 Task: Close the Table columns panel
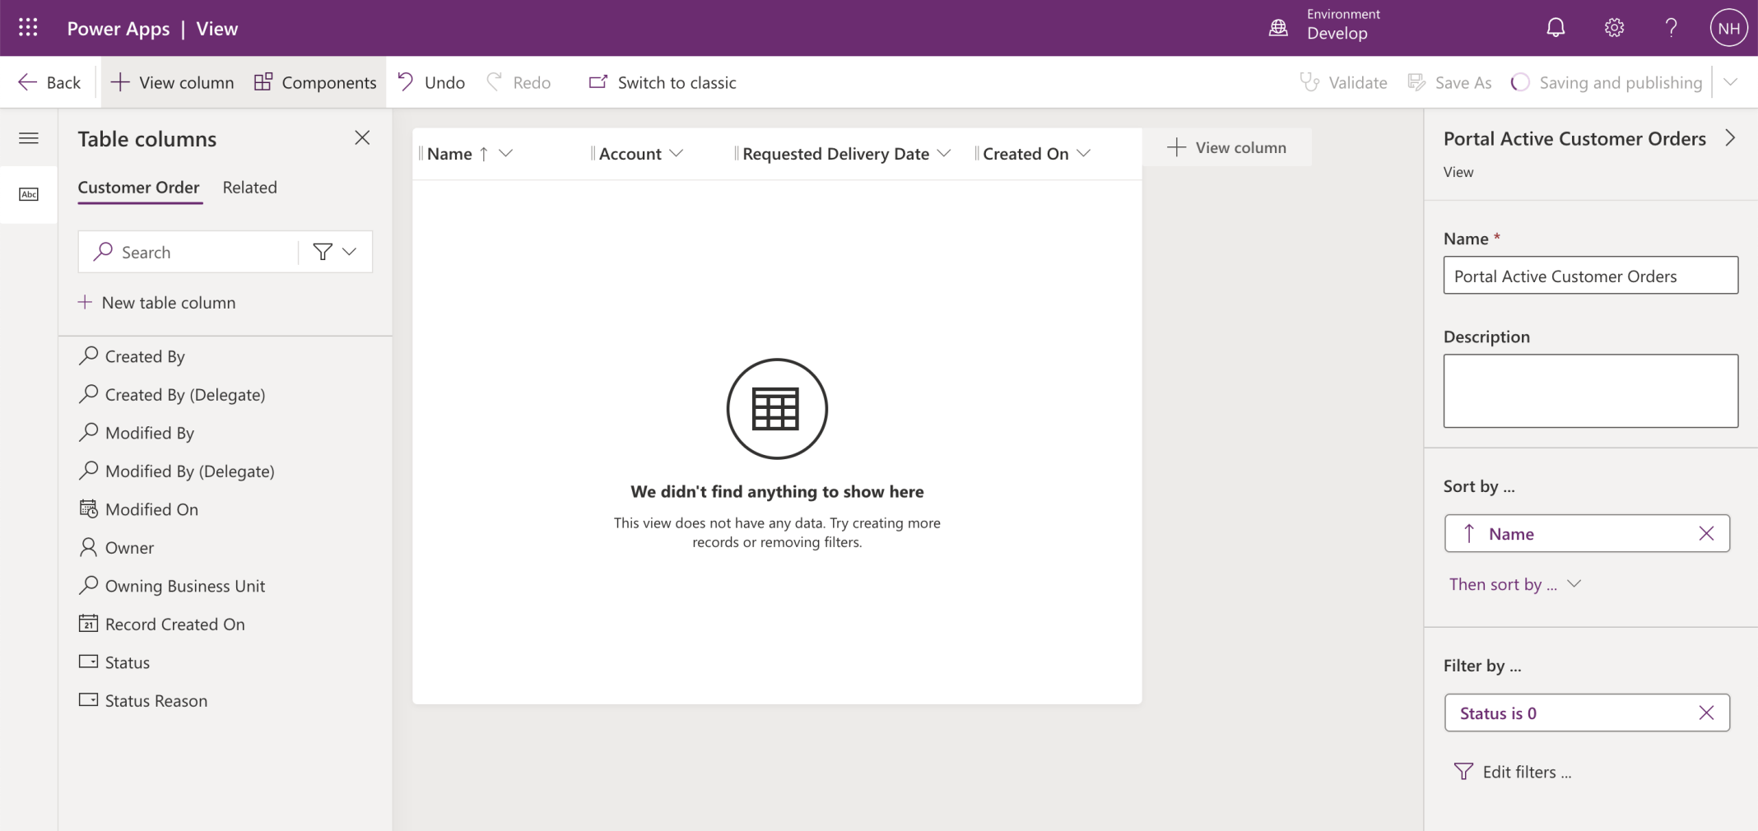(362, 138)
